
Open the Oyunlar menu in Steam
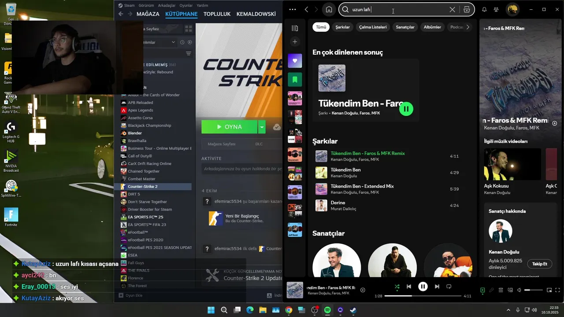tap(186, 5)
